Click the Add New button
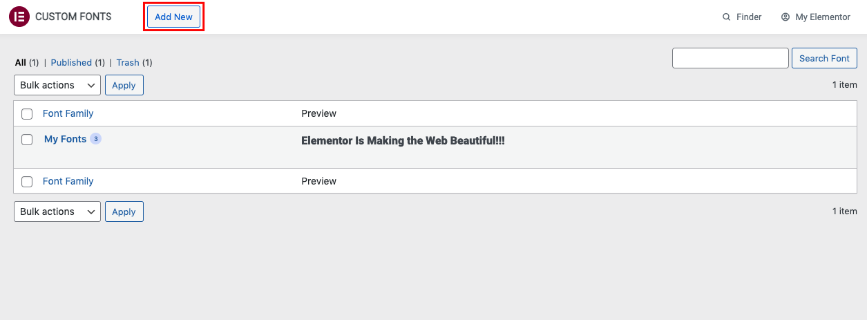The width and height of the screenshot is (867, 320). coord(173,17)
